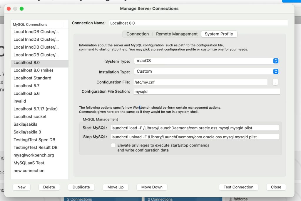Switch to the Connection tab
The height and width of the screenshot is (201, 301).
(x=138, y=34)
